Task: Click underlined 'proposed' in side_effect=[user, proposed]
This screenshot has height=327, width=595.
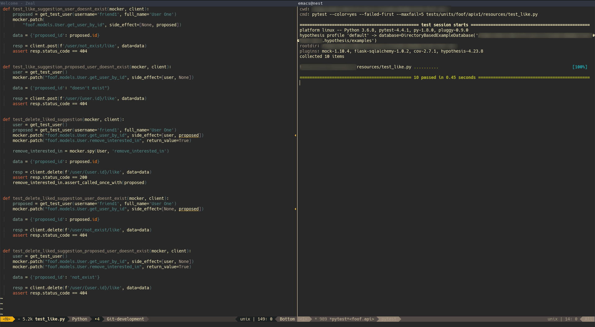Action: (x=189, y=135)
